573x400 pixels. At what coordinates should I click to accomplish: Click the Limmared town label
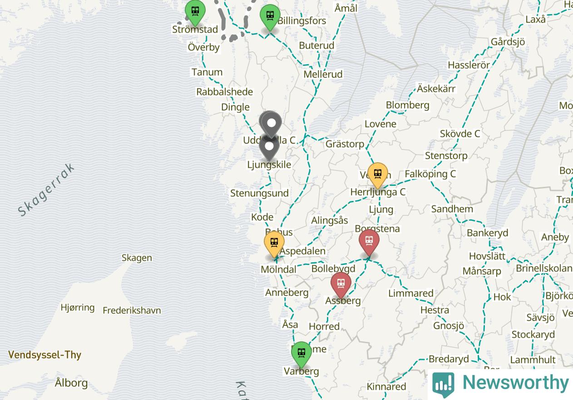click(x=411, y=293)
